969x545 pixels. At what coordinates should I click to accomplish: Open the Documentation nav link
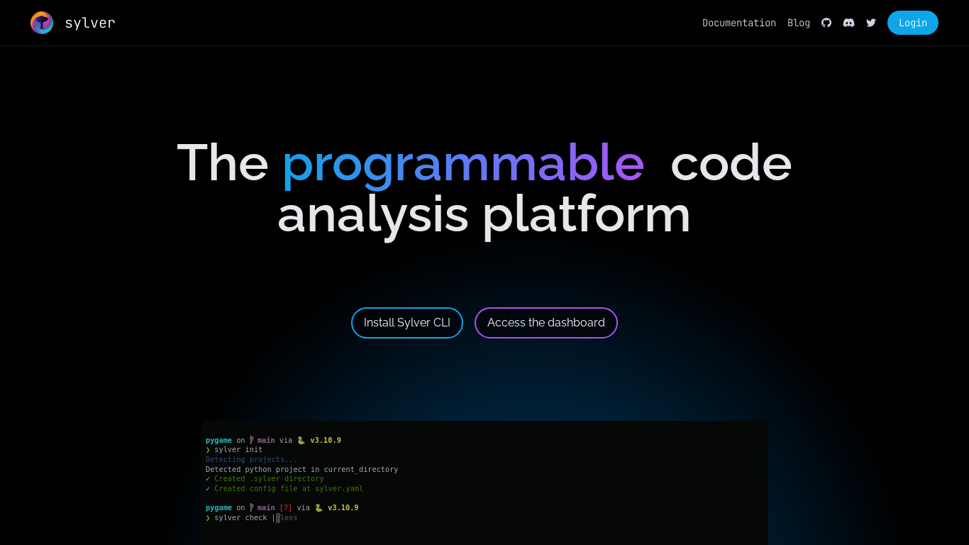click(x=739, y=23)
